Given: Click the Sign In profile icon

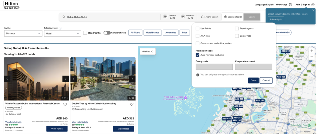Looking at the screenshot, I should tap(313, 5).
